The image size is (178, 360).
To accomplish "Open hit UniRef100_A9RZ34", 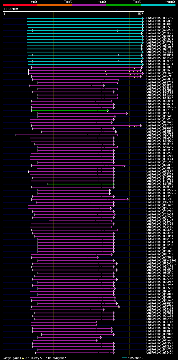I will [160, 64].
